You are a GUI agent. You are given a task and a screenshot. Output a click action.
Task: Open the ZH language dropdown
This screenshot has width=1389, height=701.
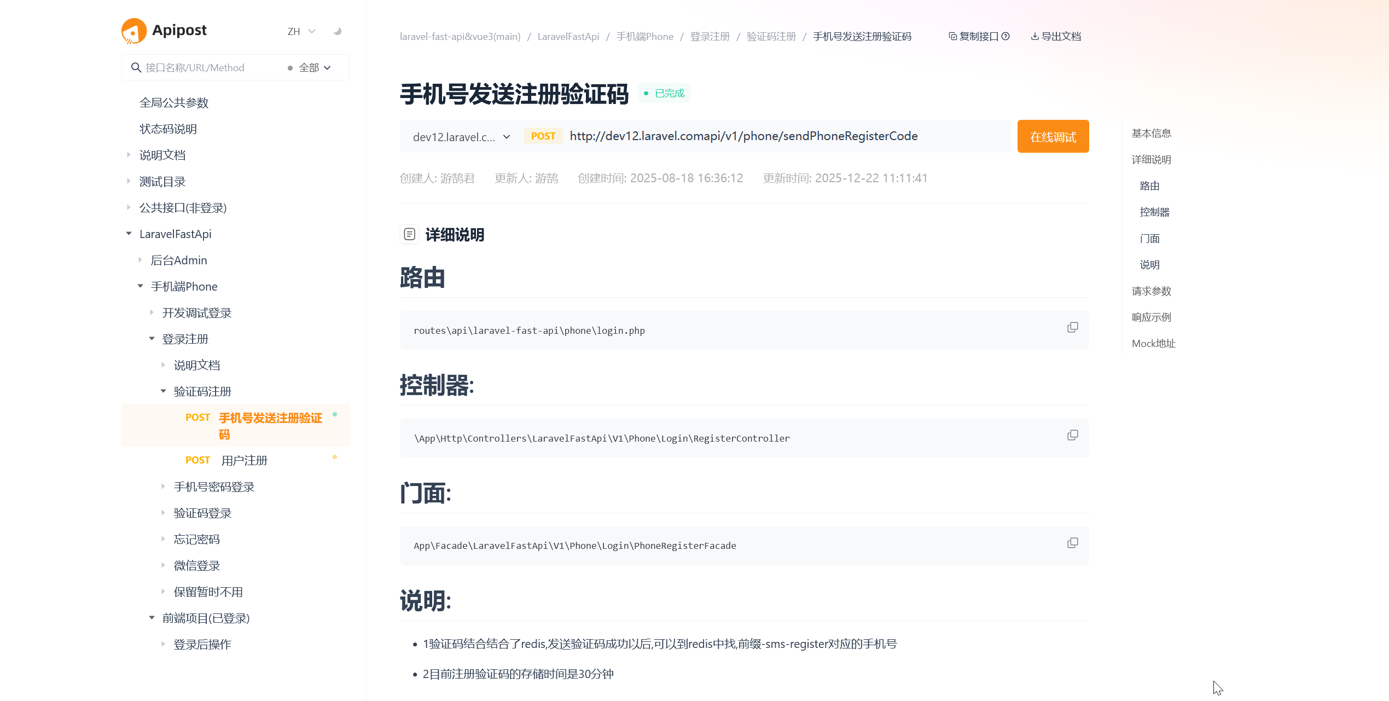(301, 31)
